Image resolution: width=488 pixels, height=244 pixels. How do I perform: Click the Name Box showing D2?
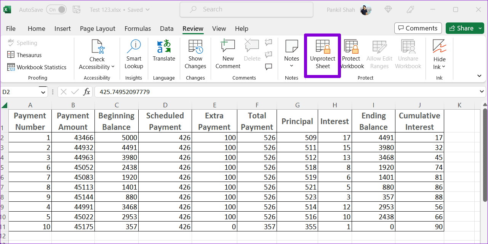tap(20, 92)
